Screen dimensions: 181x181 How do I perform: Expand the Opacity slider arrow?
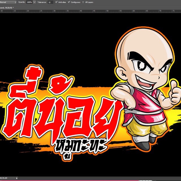pyautogui.click(x=35, y=2)
